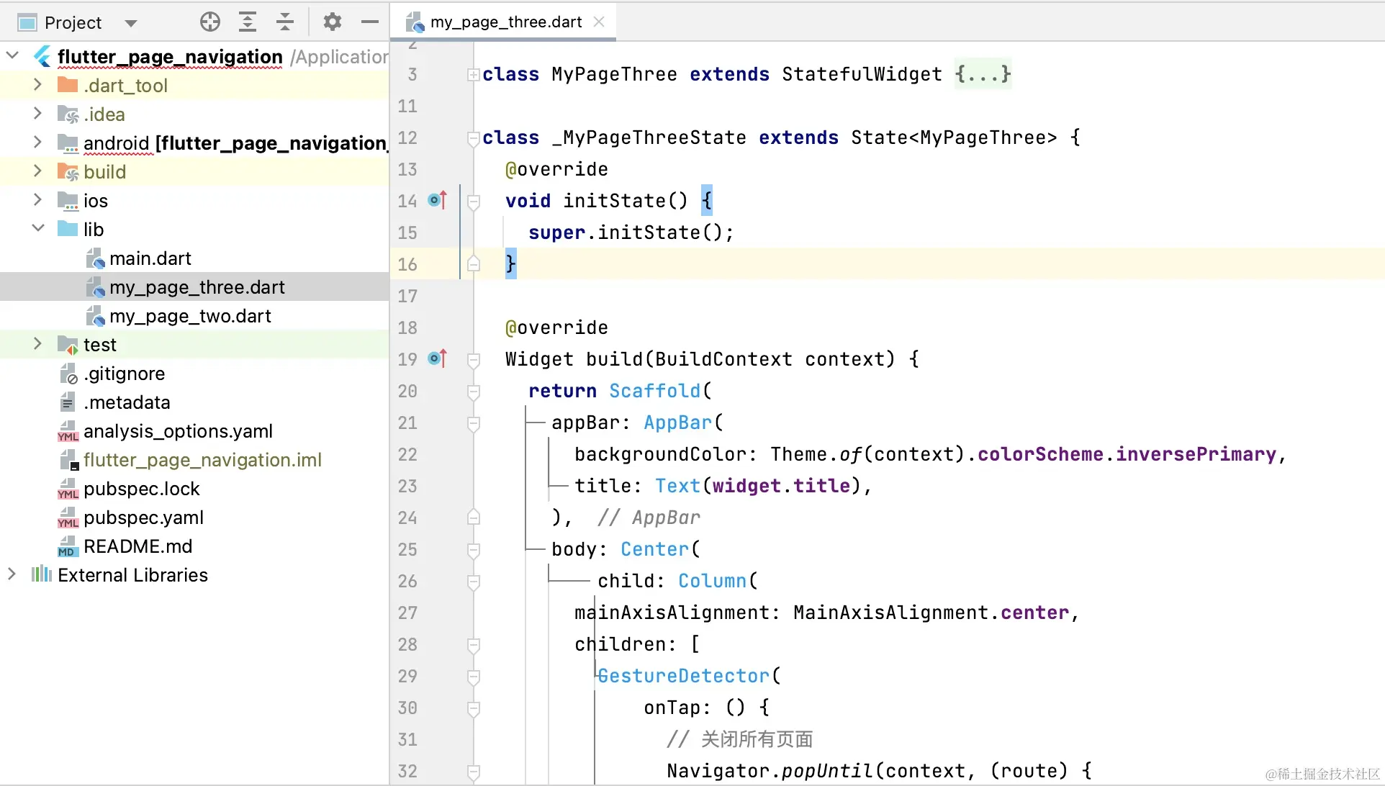Viewport: 1385px width, 786px height.
Task: Fold the initState method on line 14
Action: 473,201
